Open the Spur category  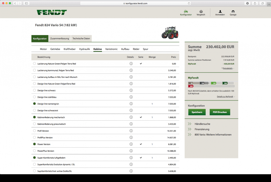pos(146,49)
